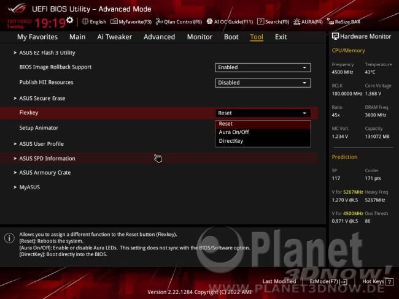Choose Reset in the Flexkey list
Screen dimensions: 399x299
[263, 124]
